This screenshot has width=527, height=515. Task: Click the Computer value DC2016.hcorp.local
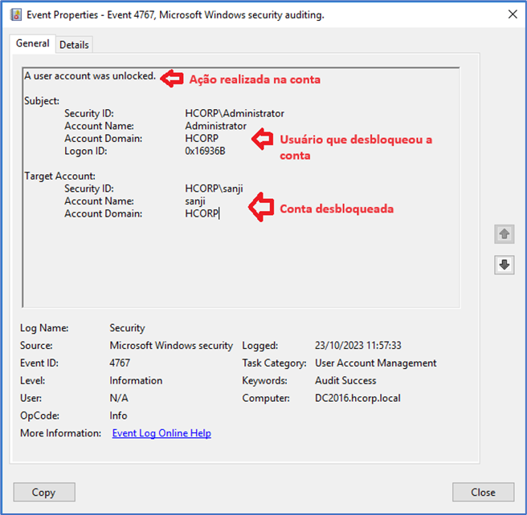tap(357, 399)
